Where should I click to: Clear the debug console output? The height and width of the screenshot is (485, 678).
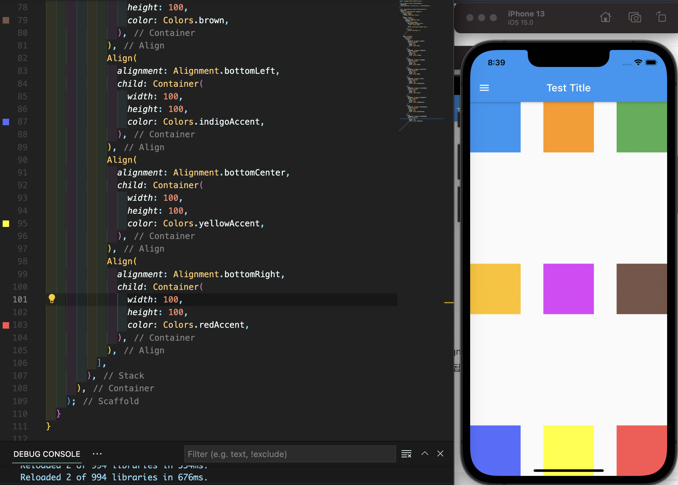(x=406, y=454)
